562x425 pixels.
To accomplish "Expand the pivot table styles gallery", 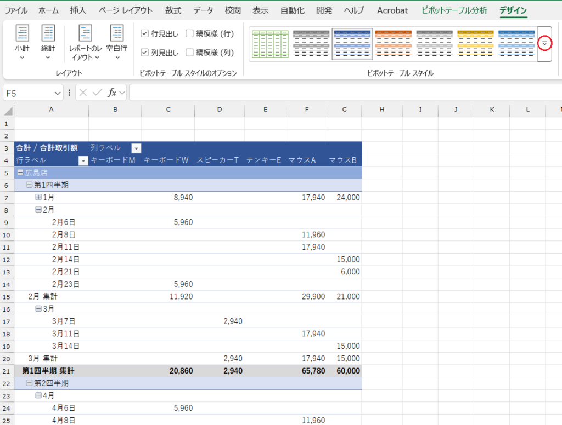I will click(544, 44).
